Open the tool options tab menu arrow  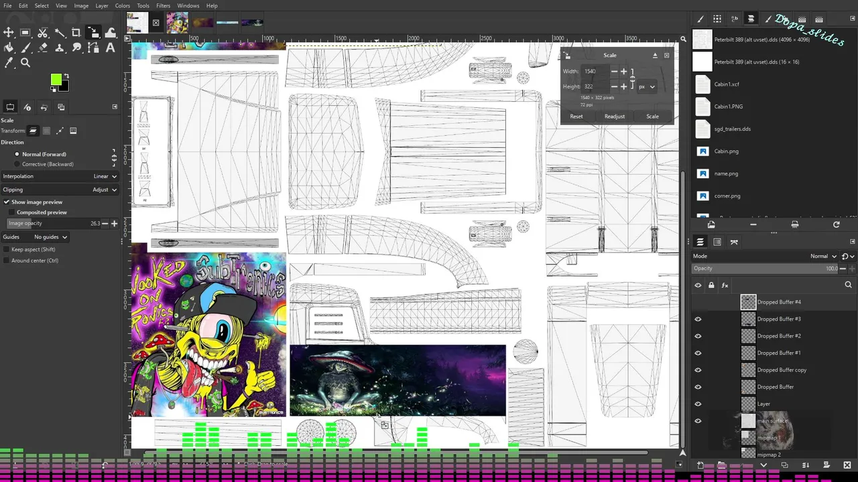click(x=115, y=107)
